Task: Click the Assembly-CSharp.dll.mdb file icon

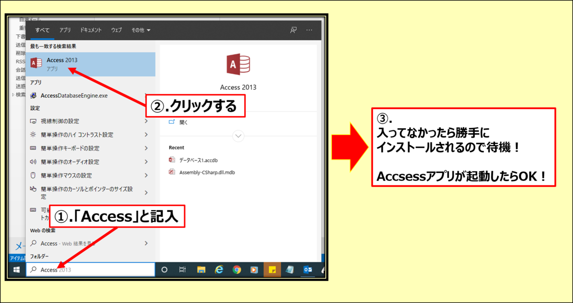Action: pos(172,172)
